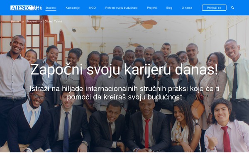Screen dimensions: 249x166
Task: Click the Istraži na hiljade subtitle text
Action: 124,93
